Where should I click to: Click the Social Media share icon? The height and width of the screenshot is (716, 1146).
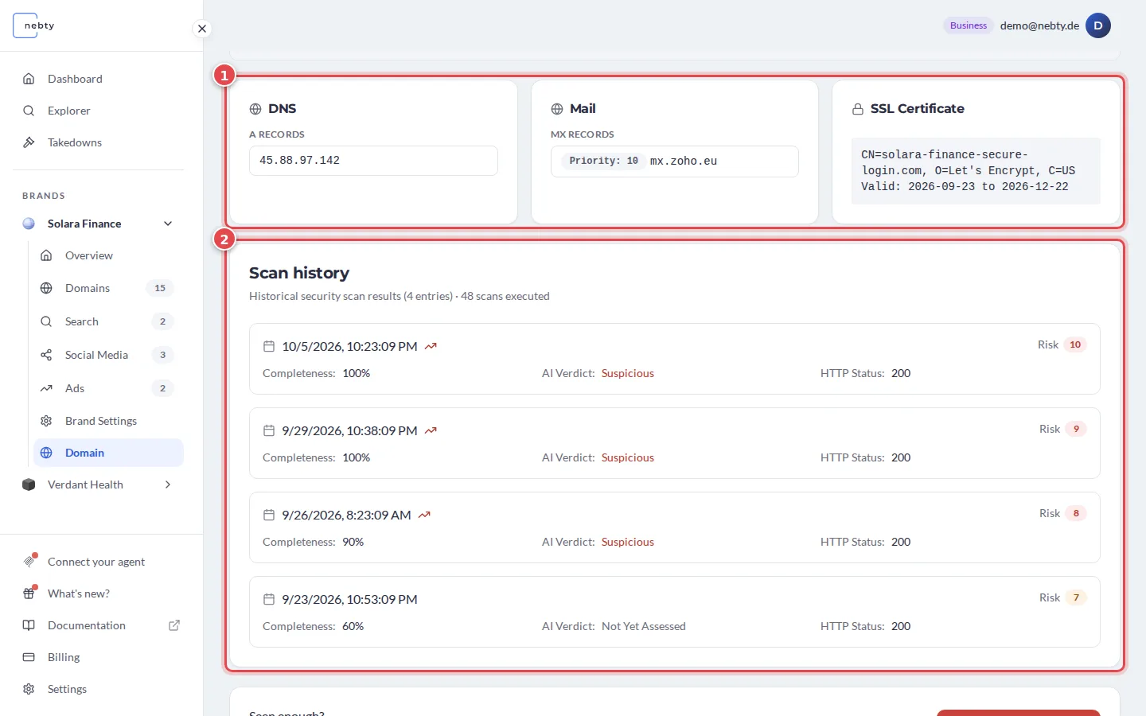pos(46,355)
